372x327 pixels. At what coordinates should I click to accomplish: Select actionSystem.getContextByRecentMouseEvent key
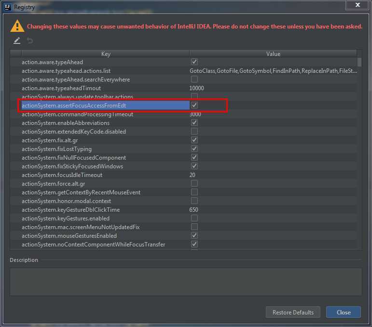click(x=81, y=192)
